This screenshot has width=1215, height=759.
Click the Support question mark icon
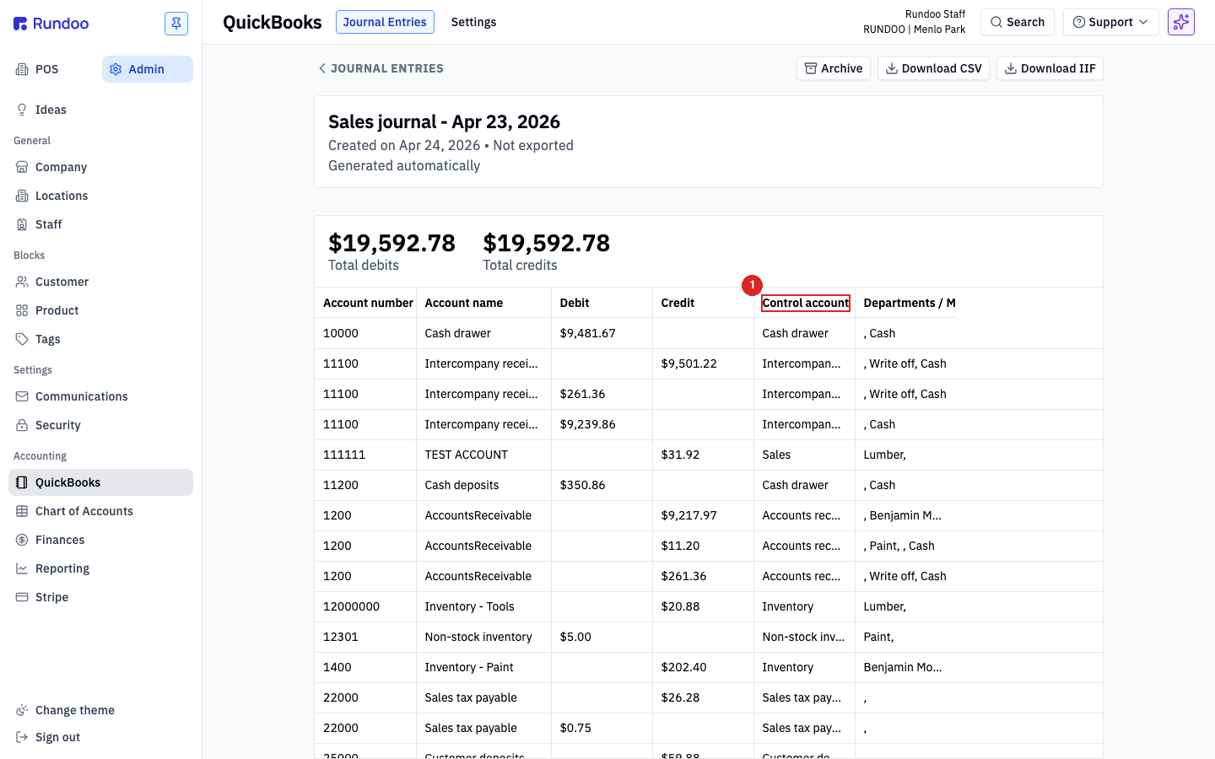click(1078, 22)
